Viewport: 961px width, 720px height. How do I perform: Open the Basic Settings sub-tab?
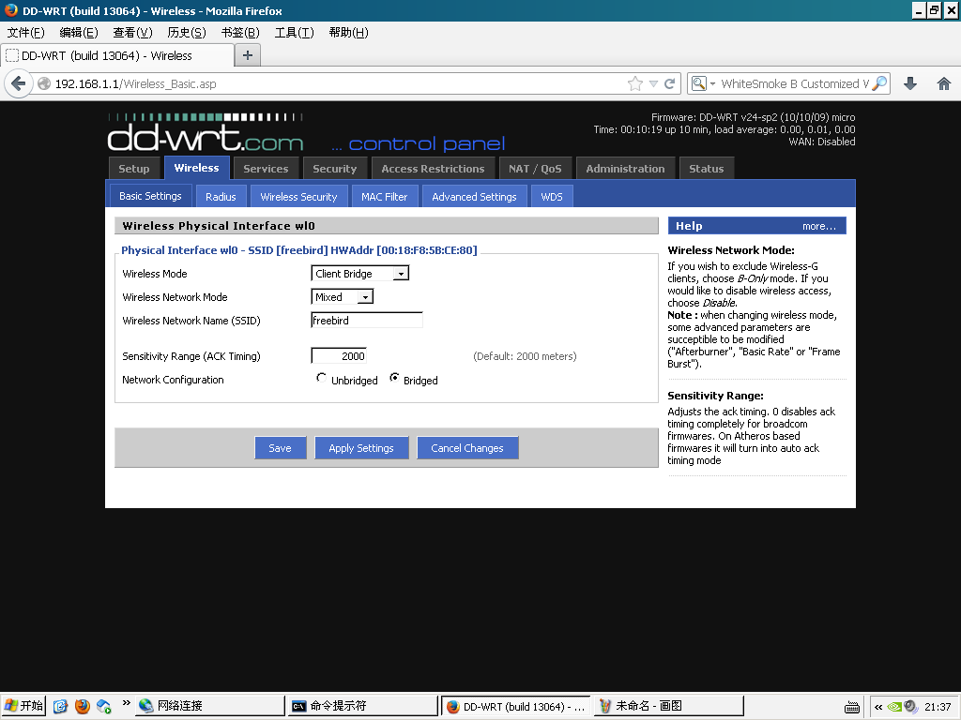150,196
